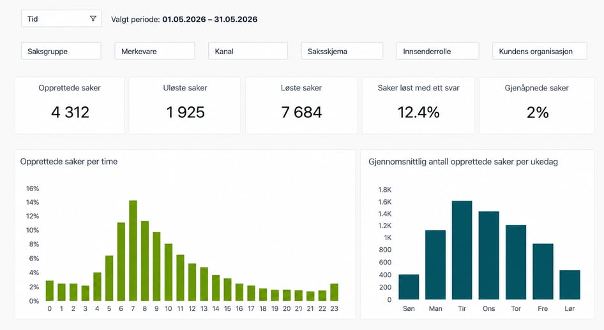Select the Løste saker value 7 684
The image size is (604, 330).
coord(301,112)
